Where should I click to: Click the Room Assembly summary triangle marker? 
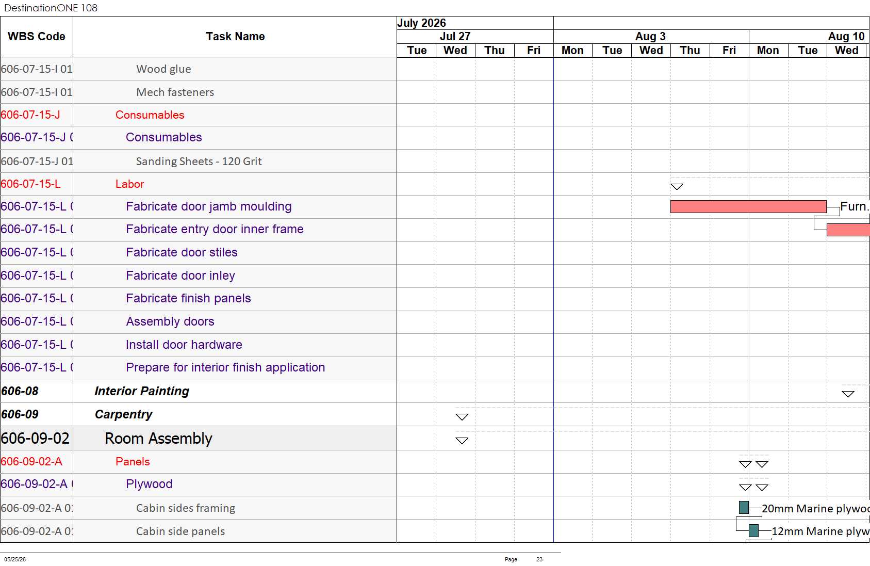pyautogui.click(x=462, y=441)
